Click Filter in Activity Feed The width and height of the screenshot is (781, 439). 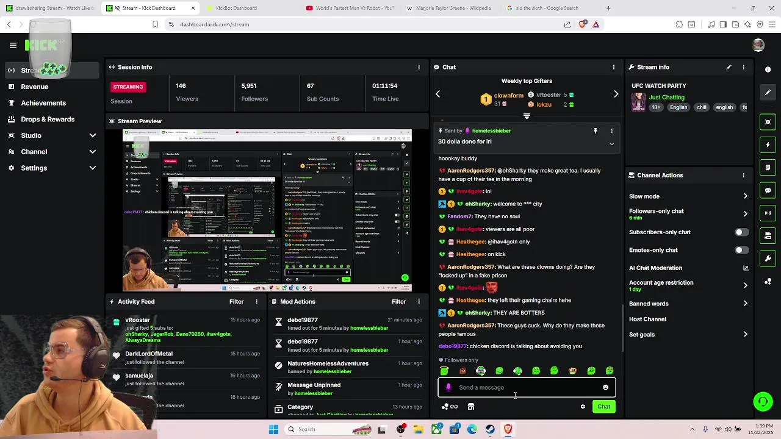point(236,301)
